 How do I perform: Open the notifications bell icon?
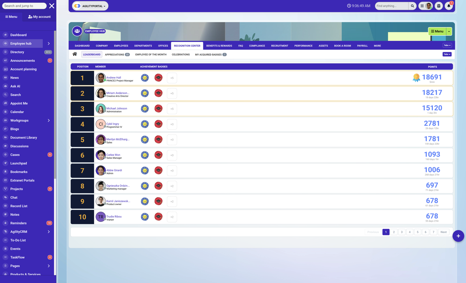[x=449, y=6]
